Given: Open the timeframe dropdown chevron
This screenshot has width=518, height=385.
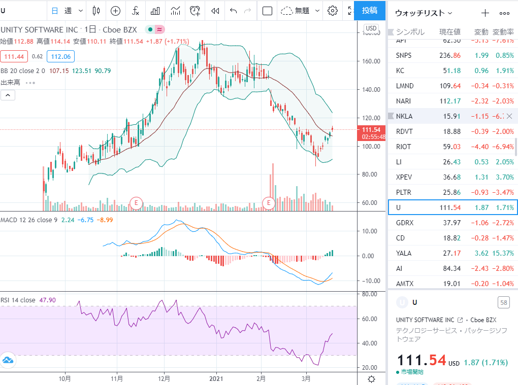Looking at the screenshot, I should pyautogui.click(x=80, y=11).
